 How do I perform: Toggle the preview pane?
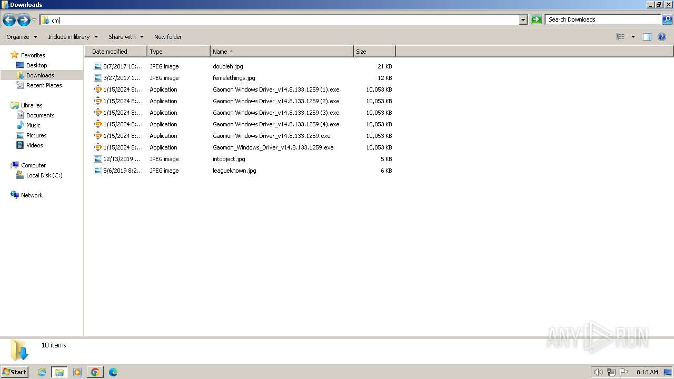[x=647, y=37]
